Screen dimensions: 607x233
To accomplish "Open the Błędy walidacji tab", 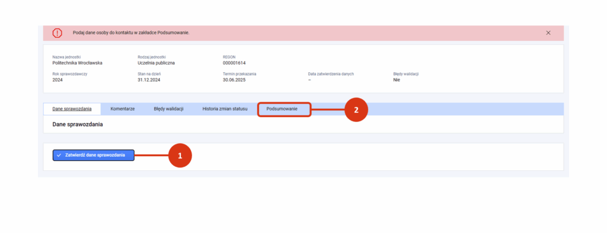I will 168,109.
